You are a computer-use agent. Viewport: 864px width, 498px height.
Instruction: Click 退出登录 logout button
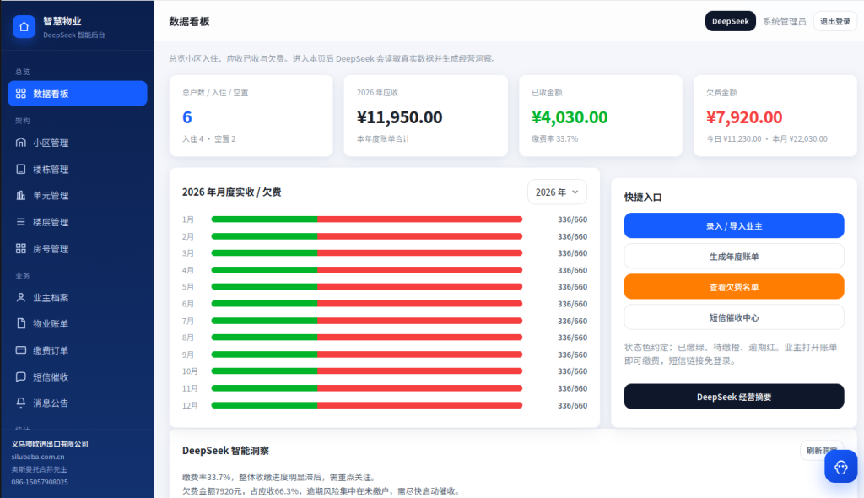point(834,21)
